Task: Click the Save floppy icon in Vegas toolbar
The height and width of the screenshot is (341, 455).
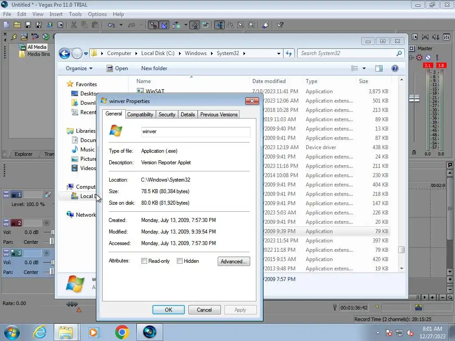Action: point(28,25)
